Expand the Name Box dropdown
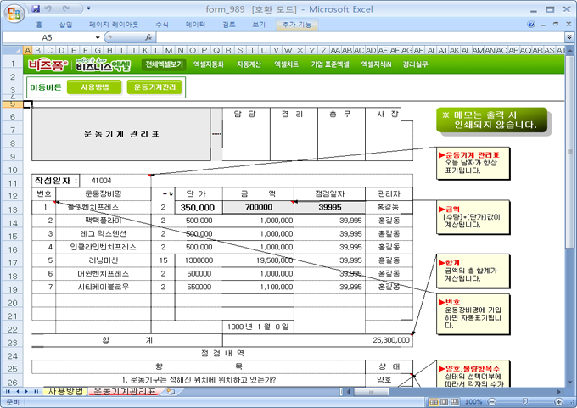 [98, 38]
